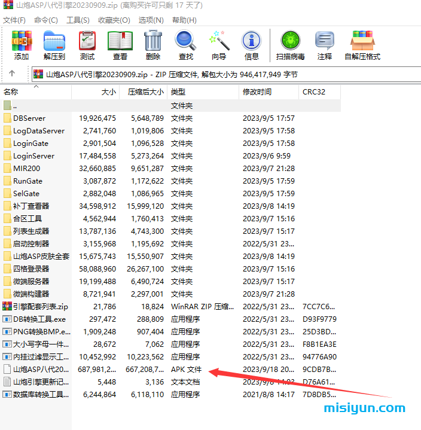Click the CRC value D93F9779
The width and height of the screenshot is (421, 430).
[x=319, y=319]
